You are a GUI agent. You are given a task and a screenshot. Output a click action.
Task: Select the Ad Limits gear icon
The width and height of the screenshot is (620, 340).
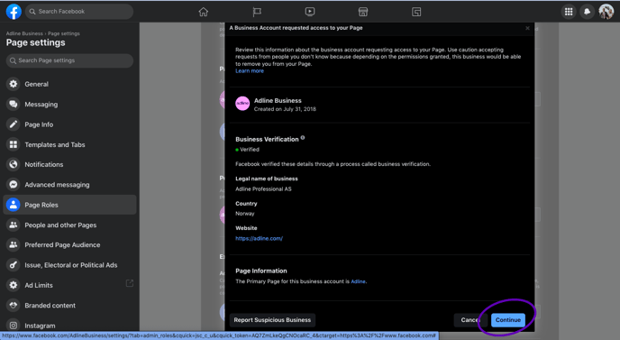[x=14, y=285]
